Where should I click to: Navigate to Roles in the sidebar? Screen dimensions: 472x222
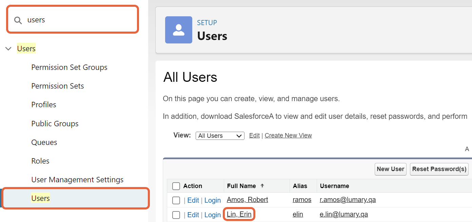coord(40,161)
